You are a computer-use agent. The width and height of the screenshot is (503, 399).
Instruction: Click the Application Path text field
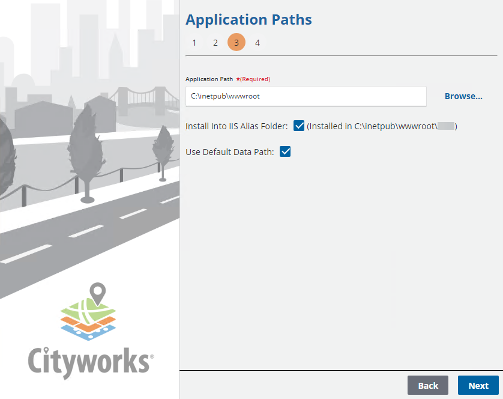click(x=306, y=96)
